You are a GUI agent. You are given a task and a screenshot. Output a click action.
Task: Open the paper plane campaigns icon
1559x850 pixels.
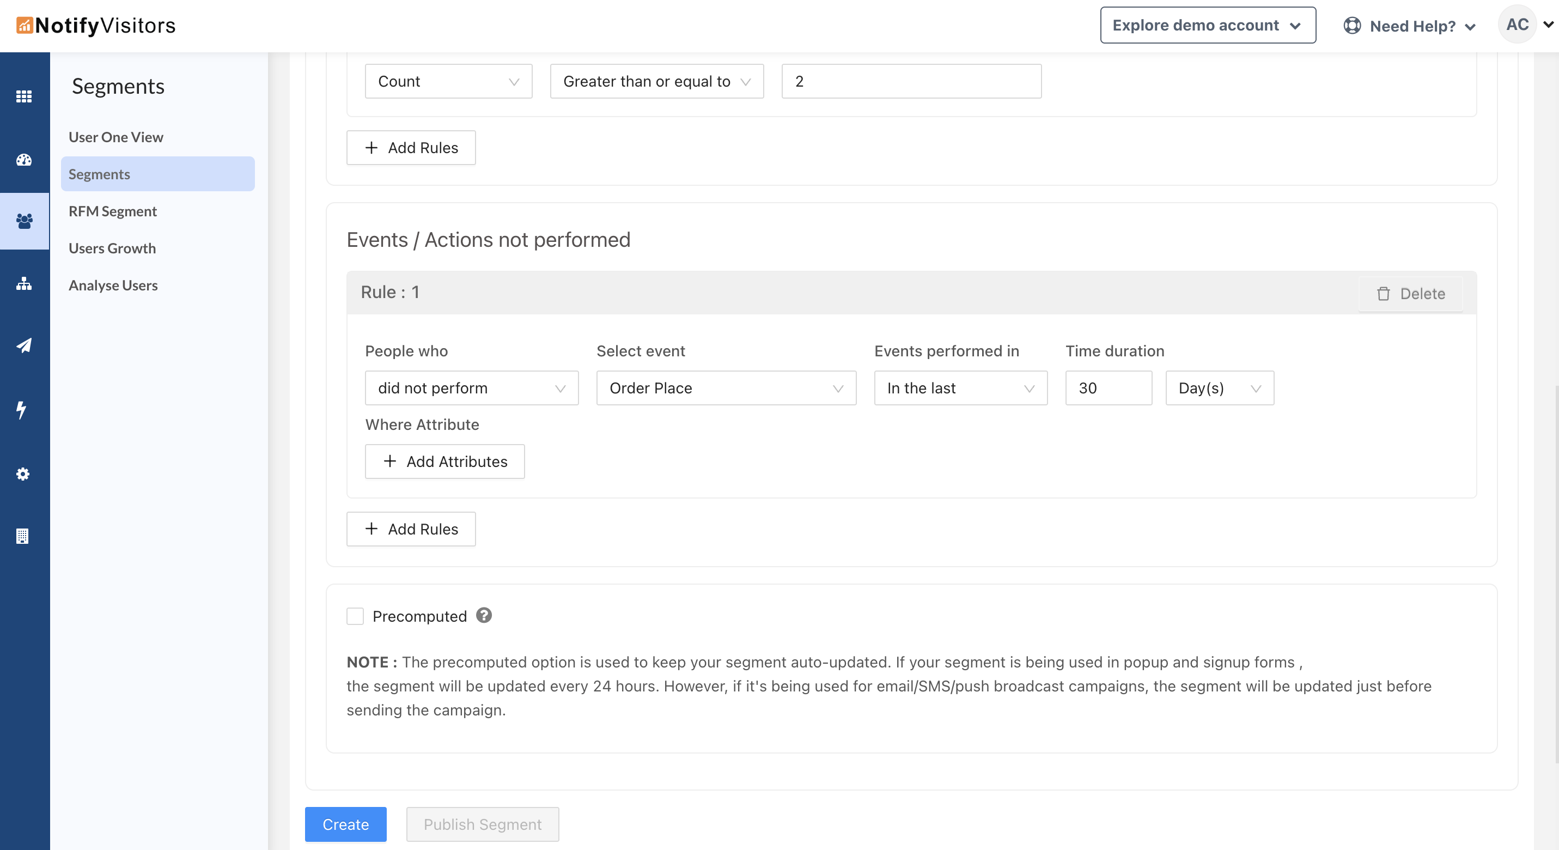point(24,345)
